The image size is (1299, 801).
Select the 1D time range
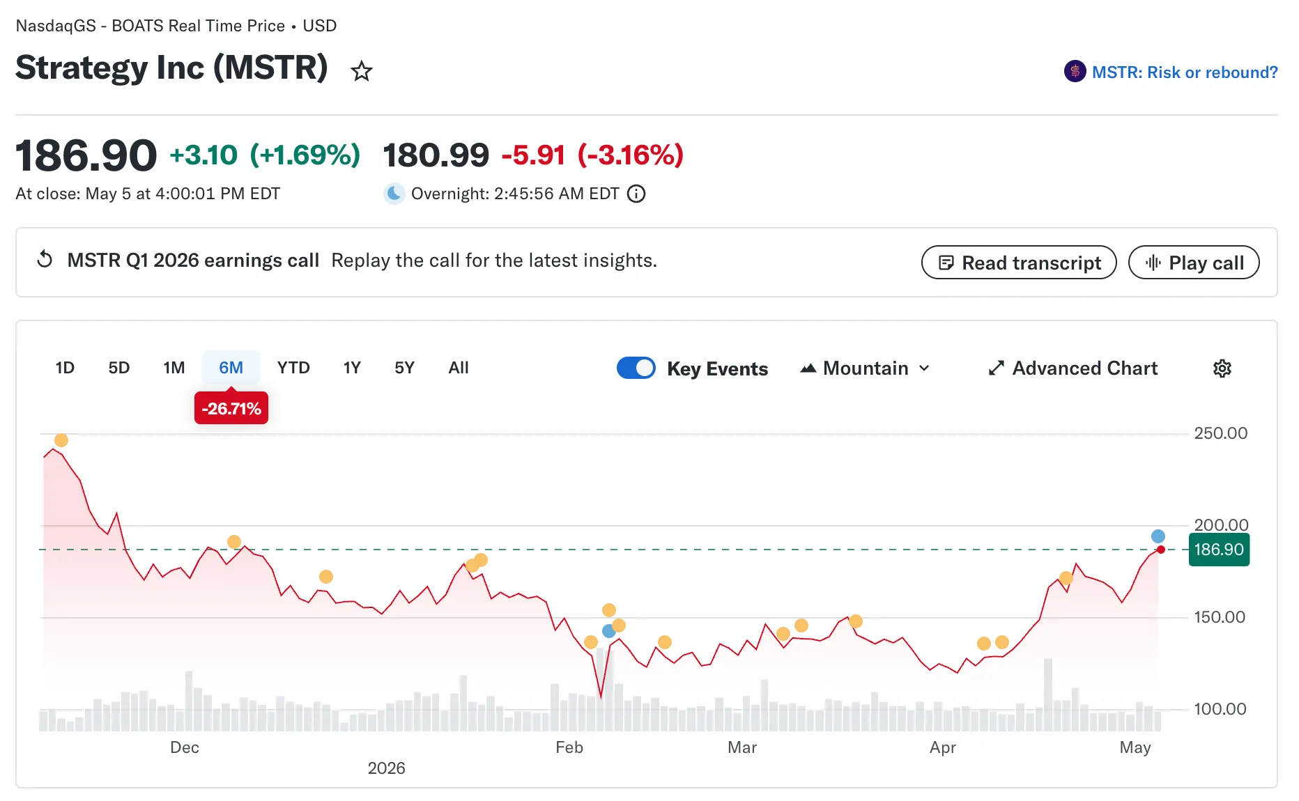tap(65, 368)
